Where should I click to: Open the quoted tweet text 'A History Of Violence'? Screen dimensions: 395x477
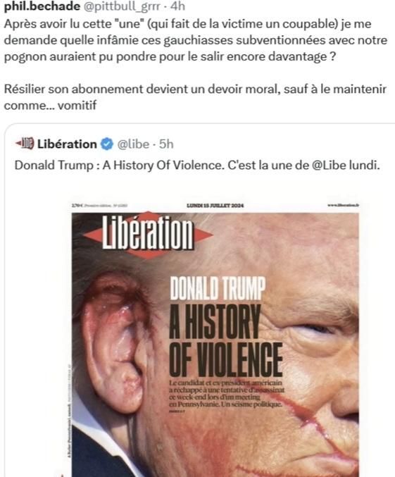[x=162, y=165]
